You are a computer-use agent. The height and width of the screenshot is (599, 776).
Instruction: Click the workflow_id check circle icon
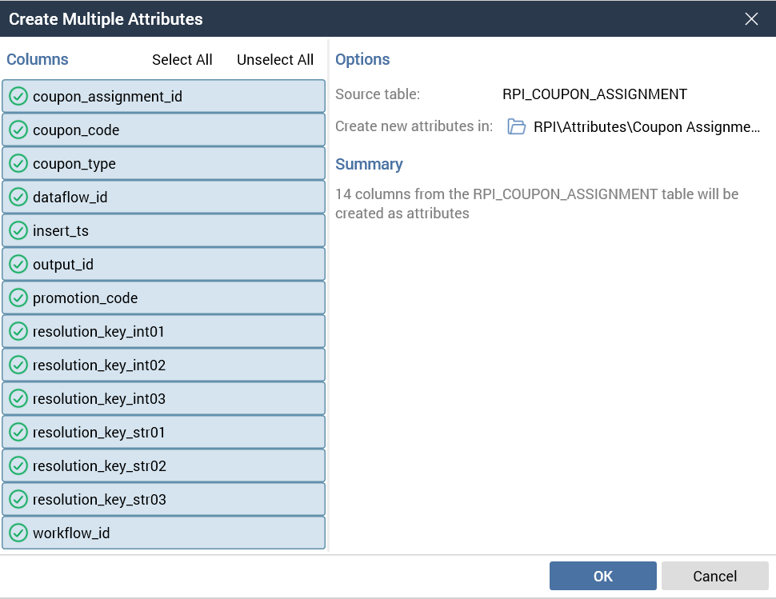[18, 533]
